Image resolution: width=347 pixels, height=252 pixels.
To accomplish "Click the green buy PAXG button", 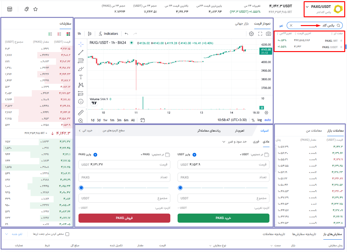I will 223,218.
